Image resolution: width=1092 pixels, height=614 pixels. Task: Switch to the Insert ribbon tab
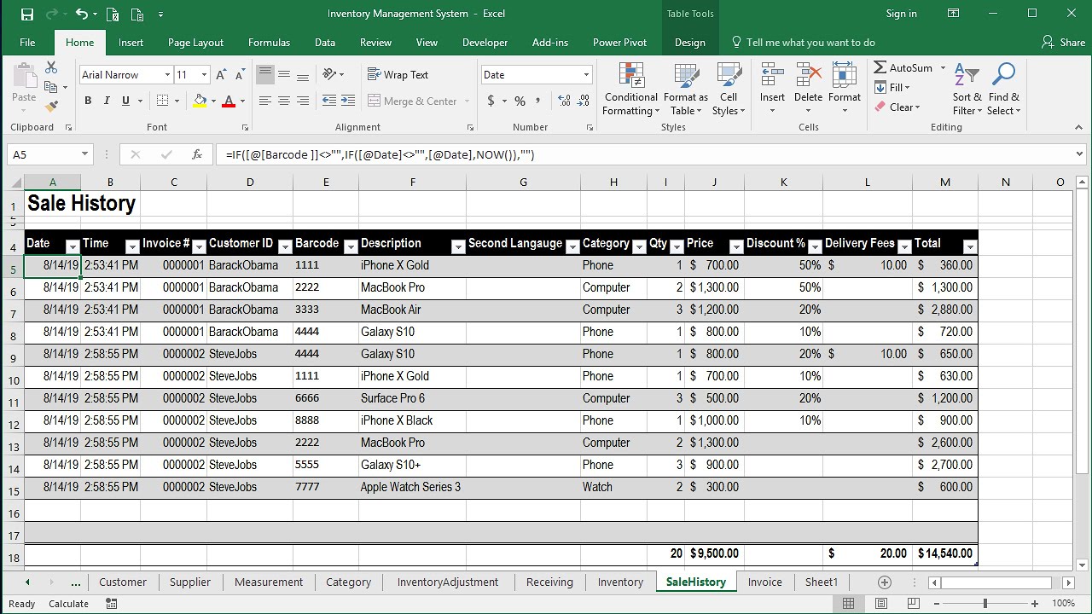131,43
